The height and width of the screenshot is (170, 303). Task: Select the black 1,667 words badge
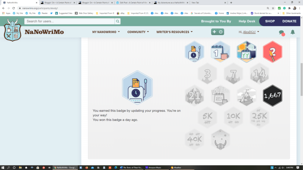click(x=272, y=96)
